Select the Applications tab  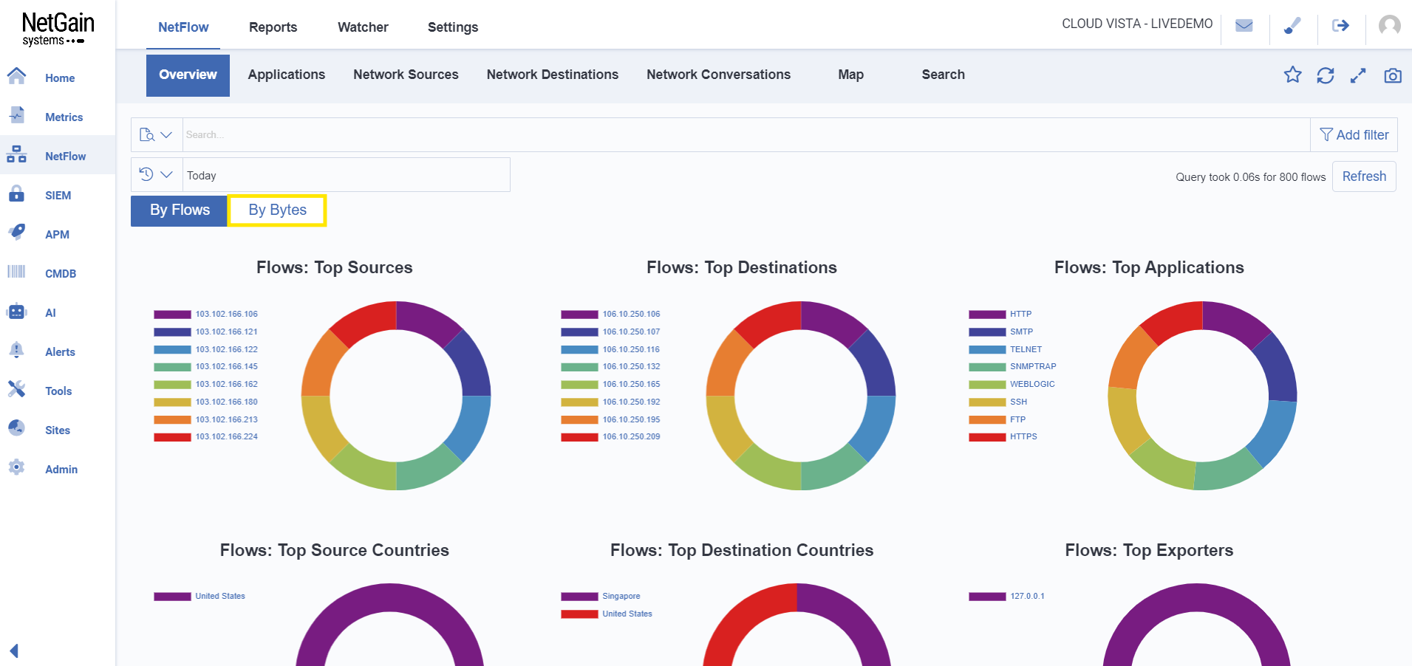[x=287, y=75]
